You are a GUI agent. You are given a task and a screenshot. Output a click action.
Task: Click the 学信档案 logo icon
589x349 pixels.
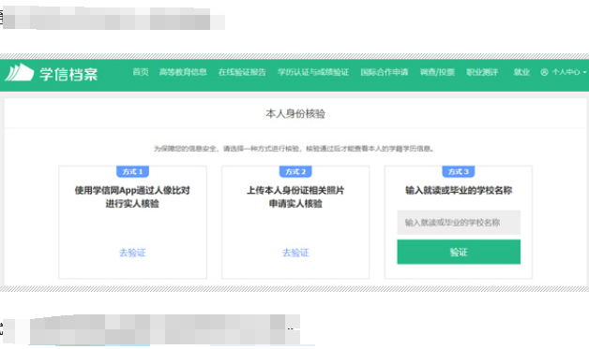[19, 72]
